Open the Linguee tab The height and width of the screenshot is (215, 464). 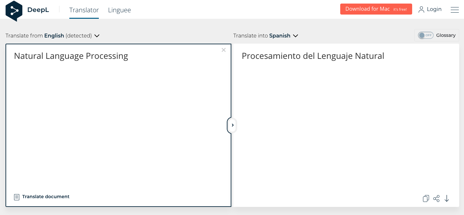click(120, 10)
